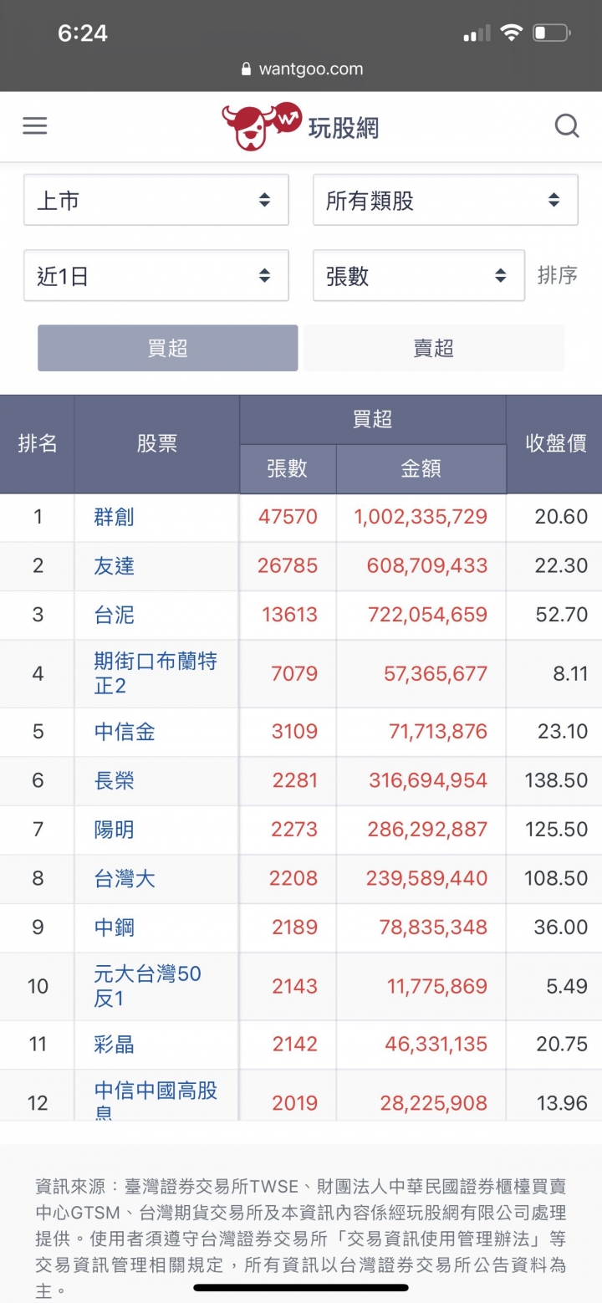The image size is (602, 1303).
Task: Open the 友達 stock link
Action: (114, 566)
